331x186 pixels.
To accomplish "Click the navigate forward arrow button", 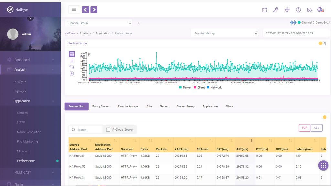I will (x=94, y=10).
